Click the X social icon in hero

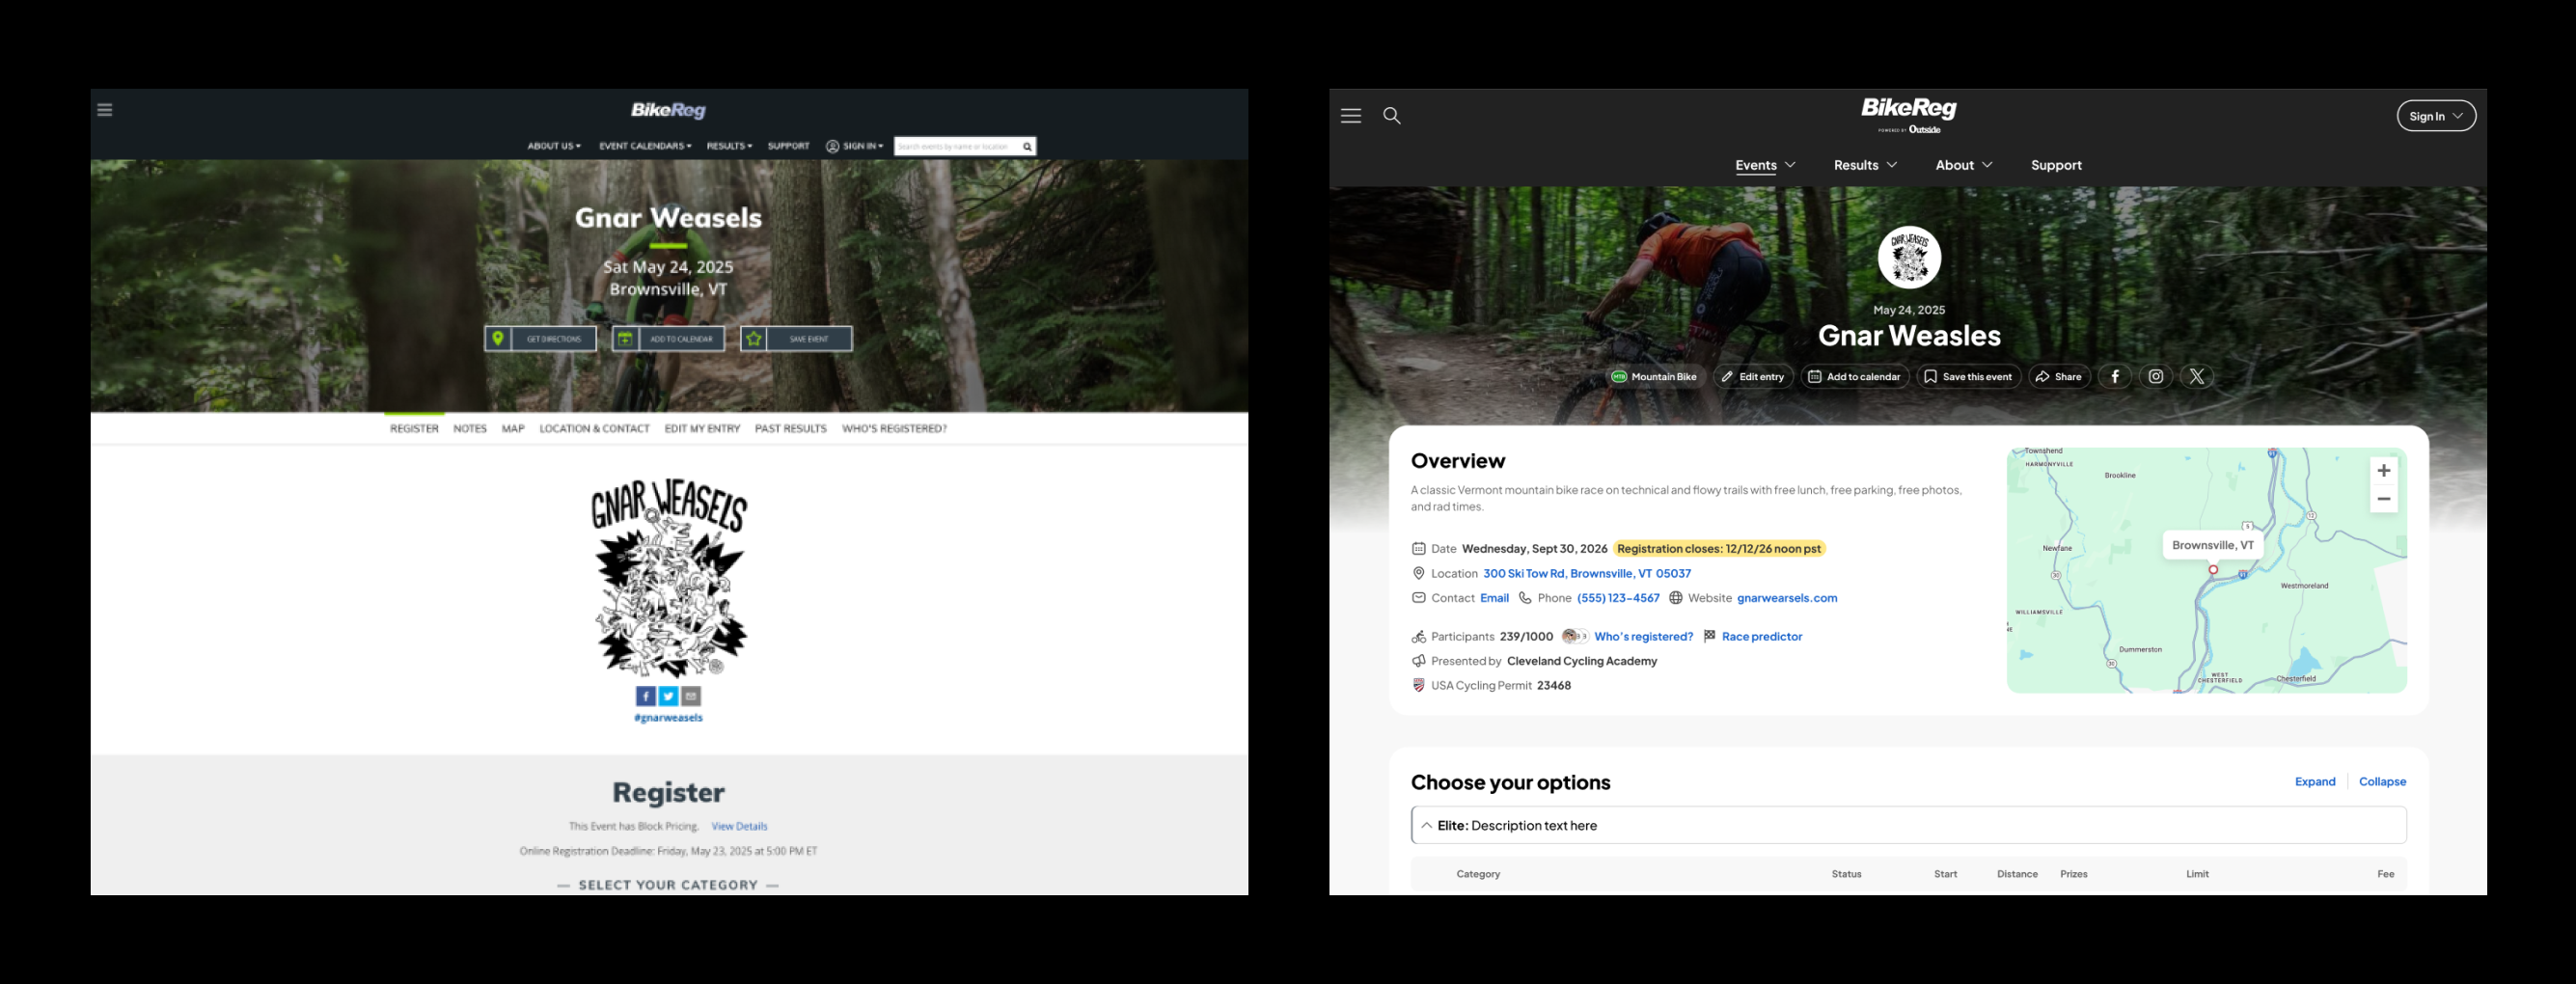click(2197, 377)
